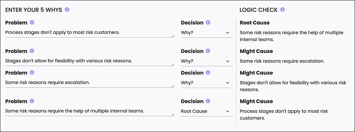Viewport: 355px width, 132px height.
Task: Open the Root Cause decision dropdown
Action: coord(207,111)
